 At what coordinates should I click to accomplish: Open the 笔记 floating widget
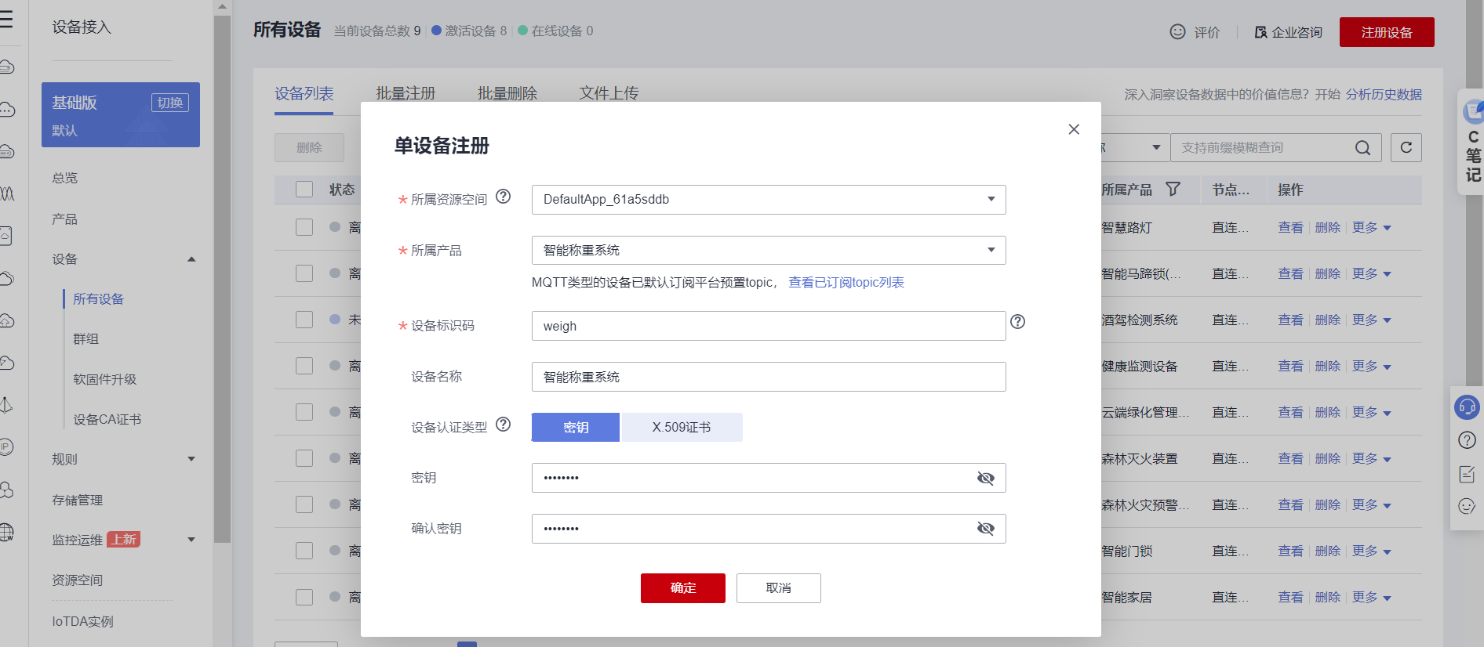(1472, 142)
